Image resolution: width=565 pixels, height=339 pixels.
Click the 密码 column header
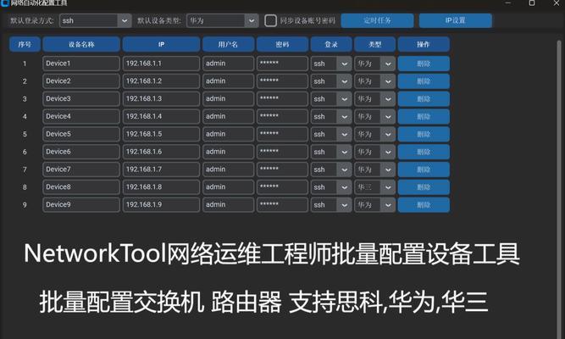[283, 44]
